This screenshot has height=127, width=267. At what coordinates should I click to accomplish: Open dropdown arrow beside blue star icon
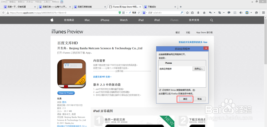251,13
